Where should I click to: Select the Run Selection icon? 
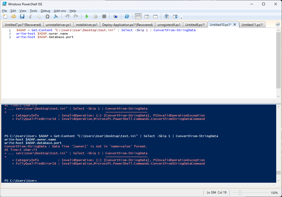[95, 16]
